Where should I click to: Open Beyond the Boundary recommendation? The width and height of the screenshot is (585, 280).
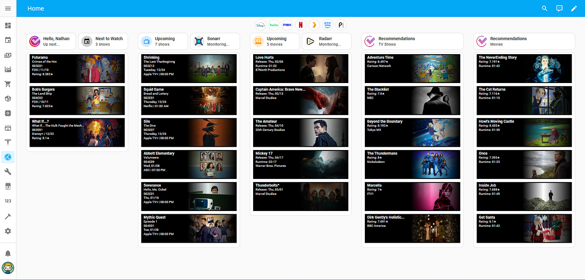click(x=412, y=132)
